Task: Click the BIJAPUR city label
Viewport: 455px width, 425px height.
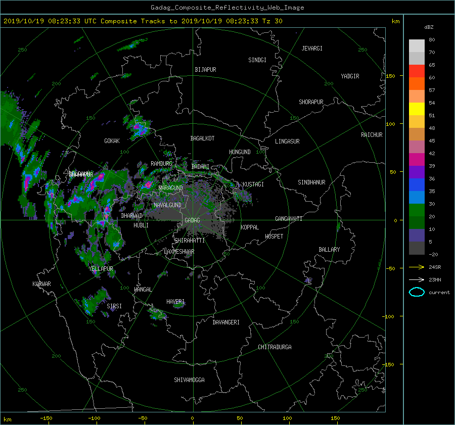Action: (x=205, y=70)
